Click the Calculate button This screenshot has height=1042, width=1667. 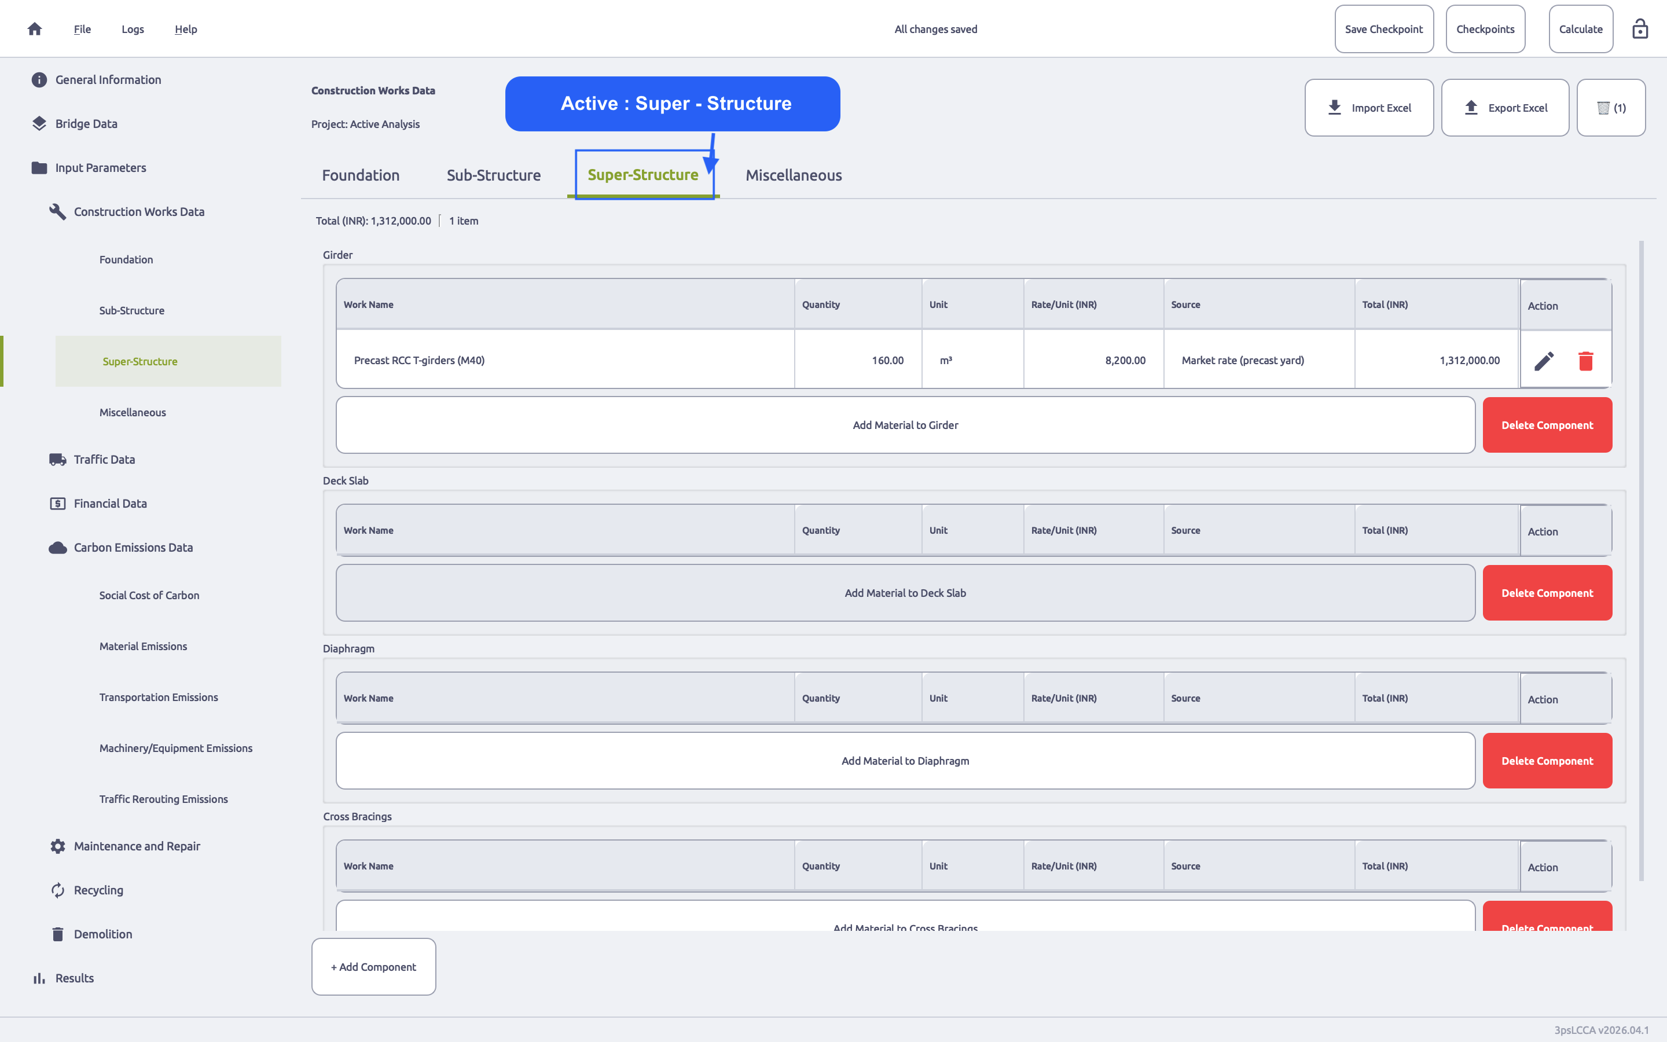1581,29
